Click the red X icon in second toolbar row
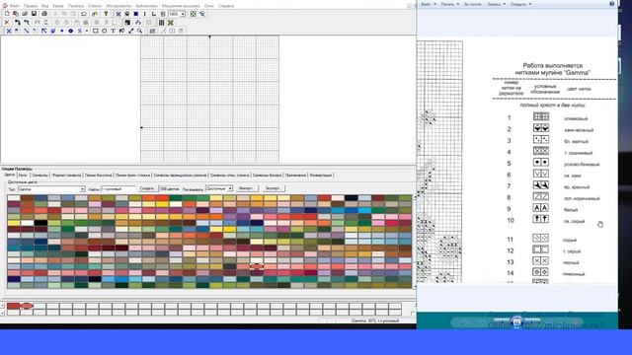The width and height of the screenshot is (632, 355). pos(7,22)
